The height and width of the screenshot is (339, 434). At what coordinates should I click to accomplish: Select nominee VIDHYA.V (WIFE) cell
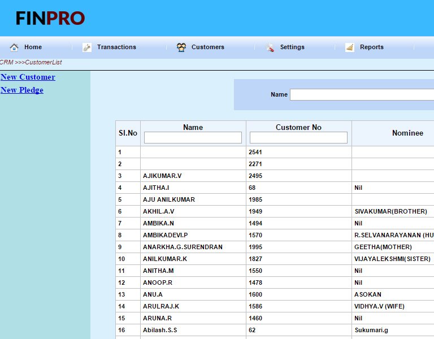(x=380, y=306)
